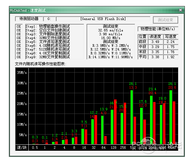The image size is (196, 159).
Task: Select the General USB Flash Disk device field
Action: tap(103, 19)
